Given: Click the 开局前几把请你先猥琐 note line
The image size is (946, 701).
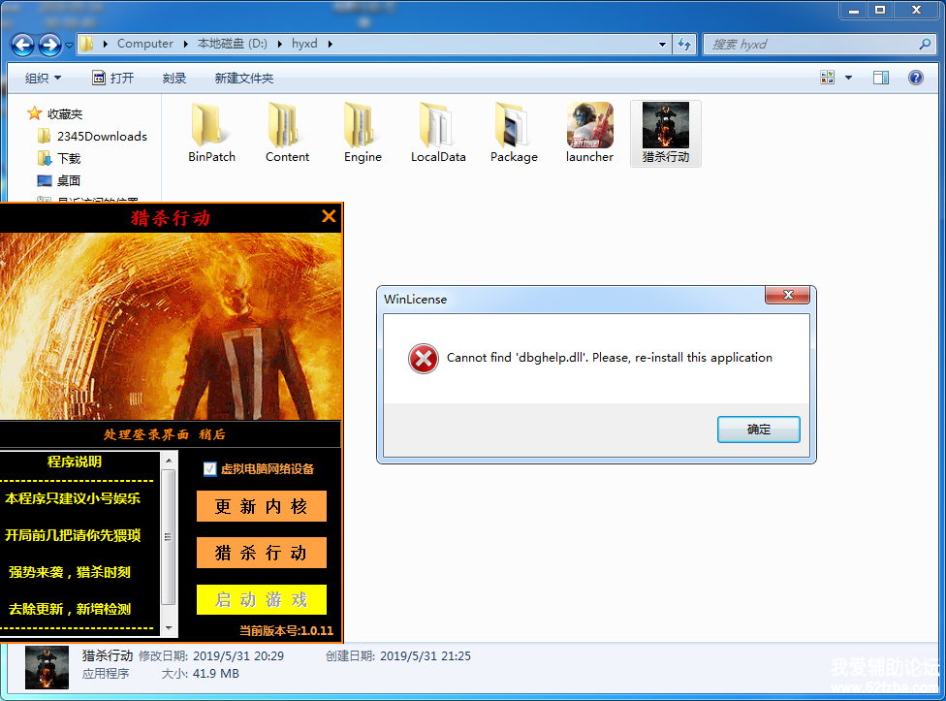Looking at the screenshot, I should click(73, 535).
